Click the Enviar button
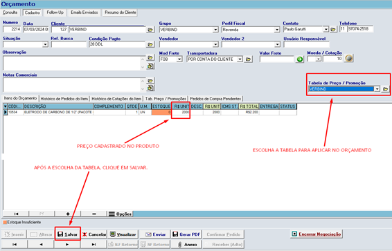 click(155, 234)
